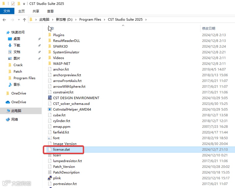Click the This PC computer icon
This screenshot has width=235, height=188.
(x=8, y=111)
